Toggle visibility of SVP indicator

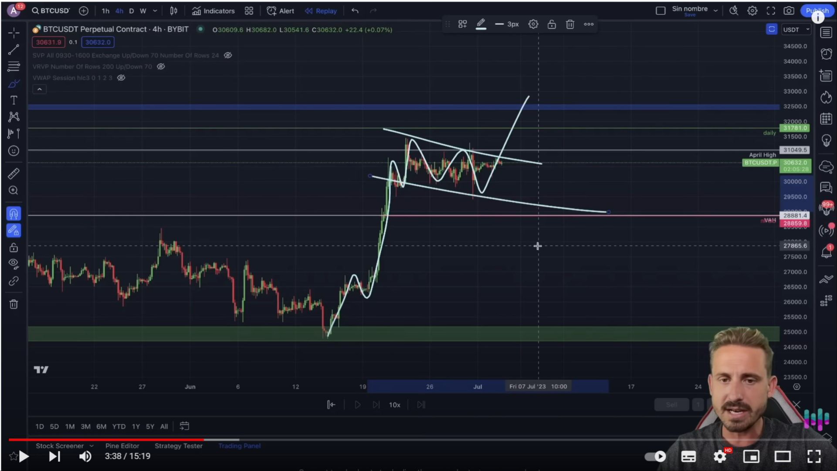pyautogui.click(x=228, y=55)
